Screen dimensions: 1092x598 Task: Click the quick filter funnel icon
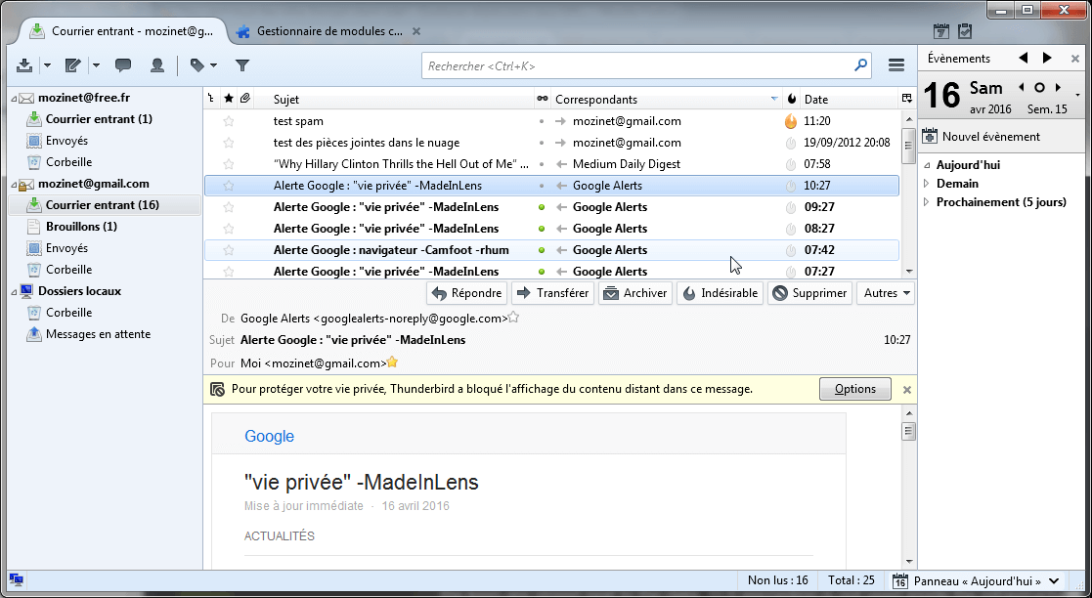[x=242, y=65]
